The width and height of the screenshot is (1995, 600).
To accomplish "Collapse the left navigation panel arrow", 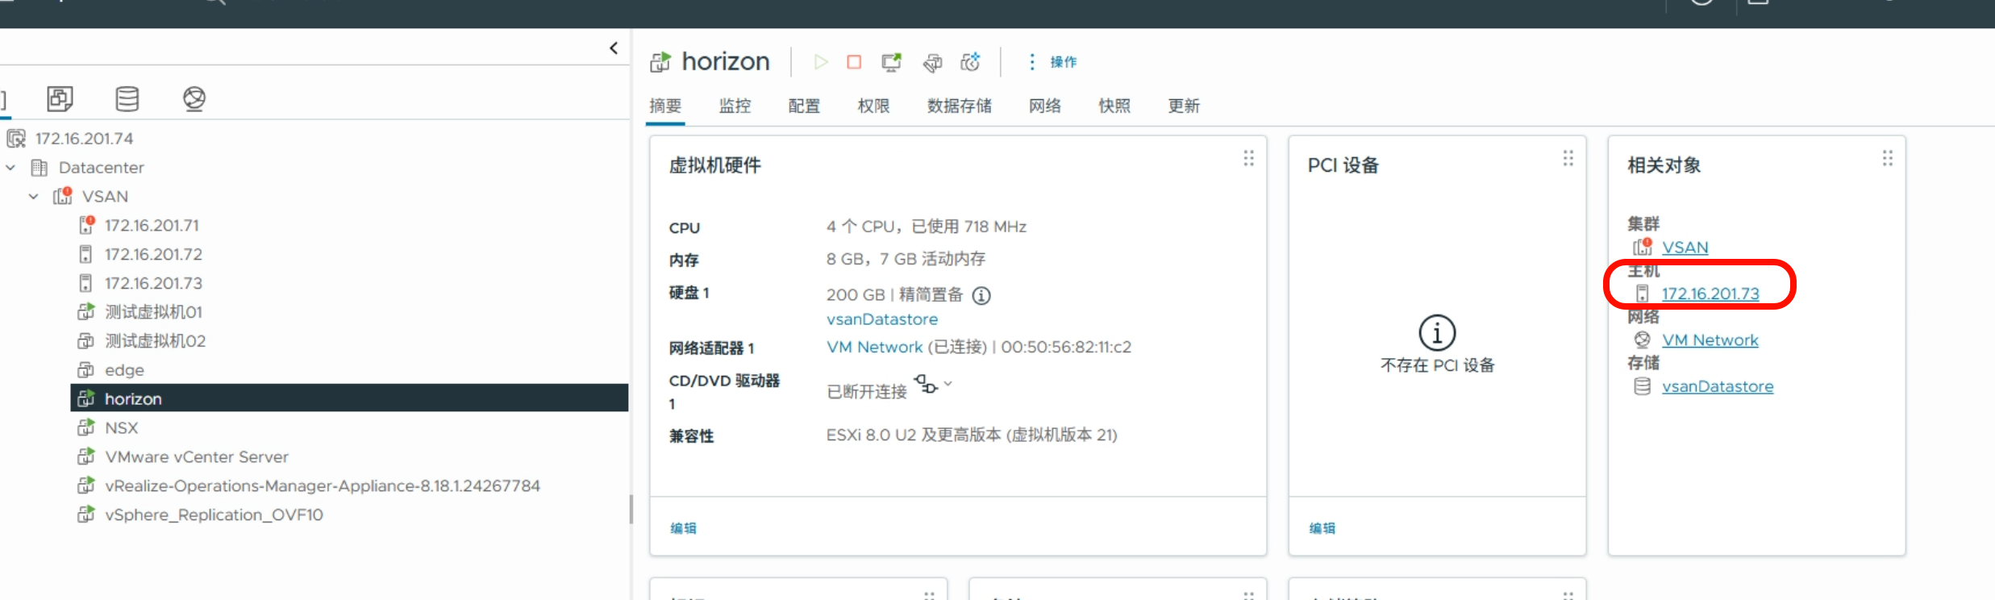I will click(614, 48).
